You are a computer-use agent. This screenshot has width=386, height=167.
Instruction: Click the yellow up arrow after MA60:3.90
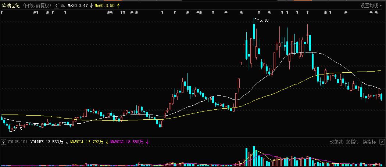[x=118, y=6]
